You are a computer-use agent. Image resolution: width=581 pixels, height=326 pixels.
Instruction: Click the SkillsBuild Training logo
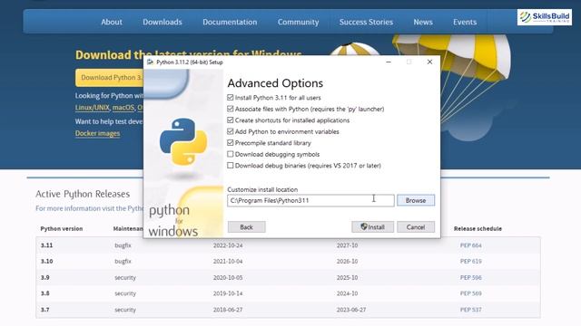pos(545,17)
